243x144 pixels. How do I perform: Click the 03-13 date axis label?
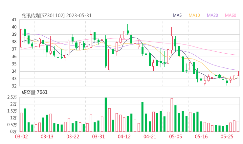[47, 137]
